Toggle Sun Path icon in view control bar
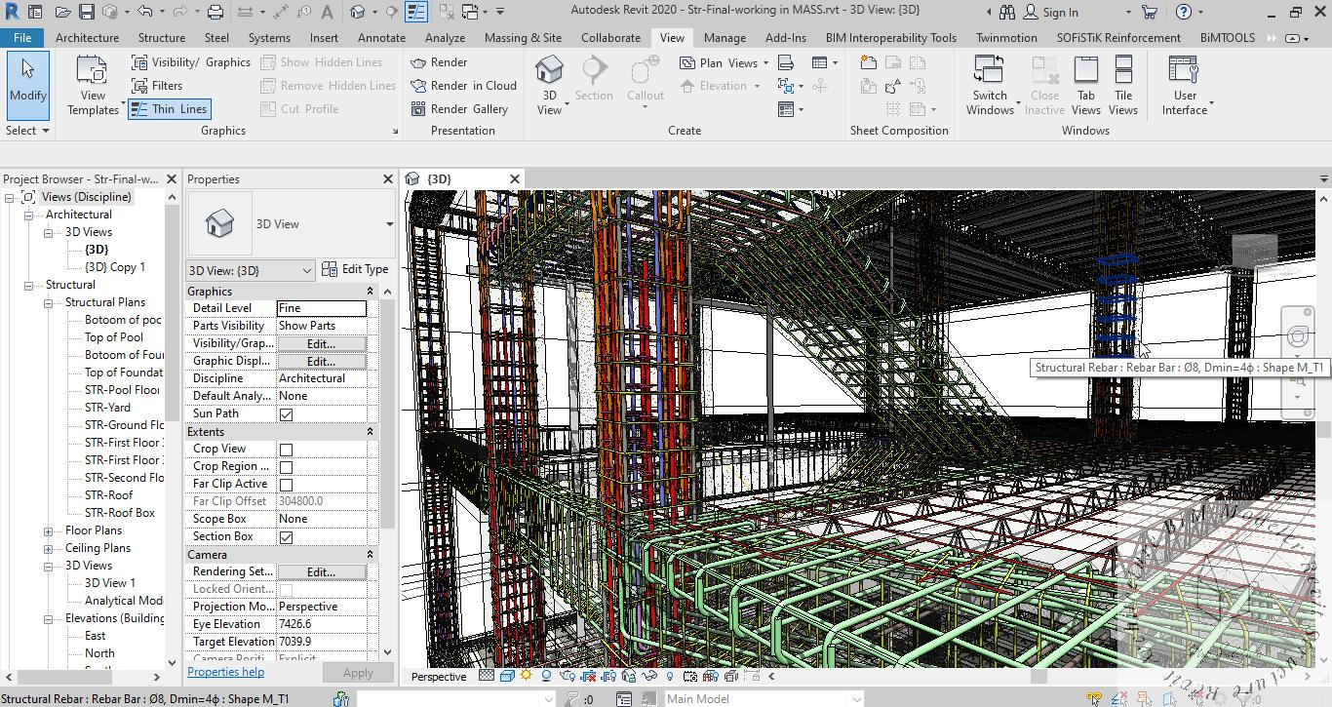 click(x=527, y=676)
